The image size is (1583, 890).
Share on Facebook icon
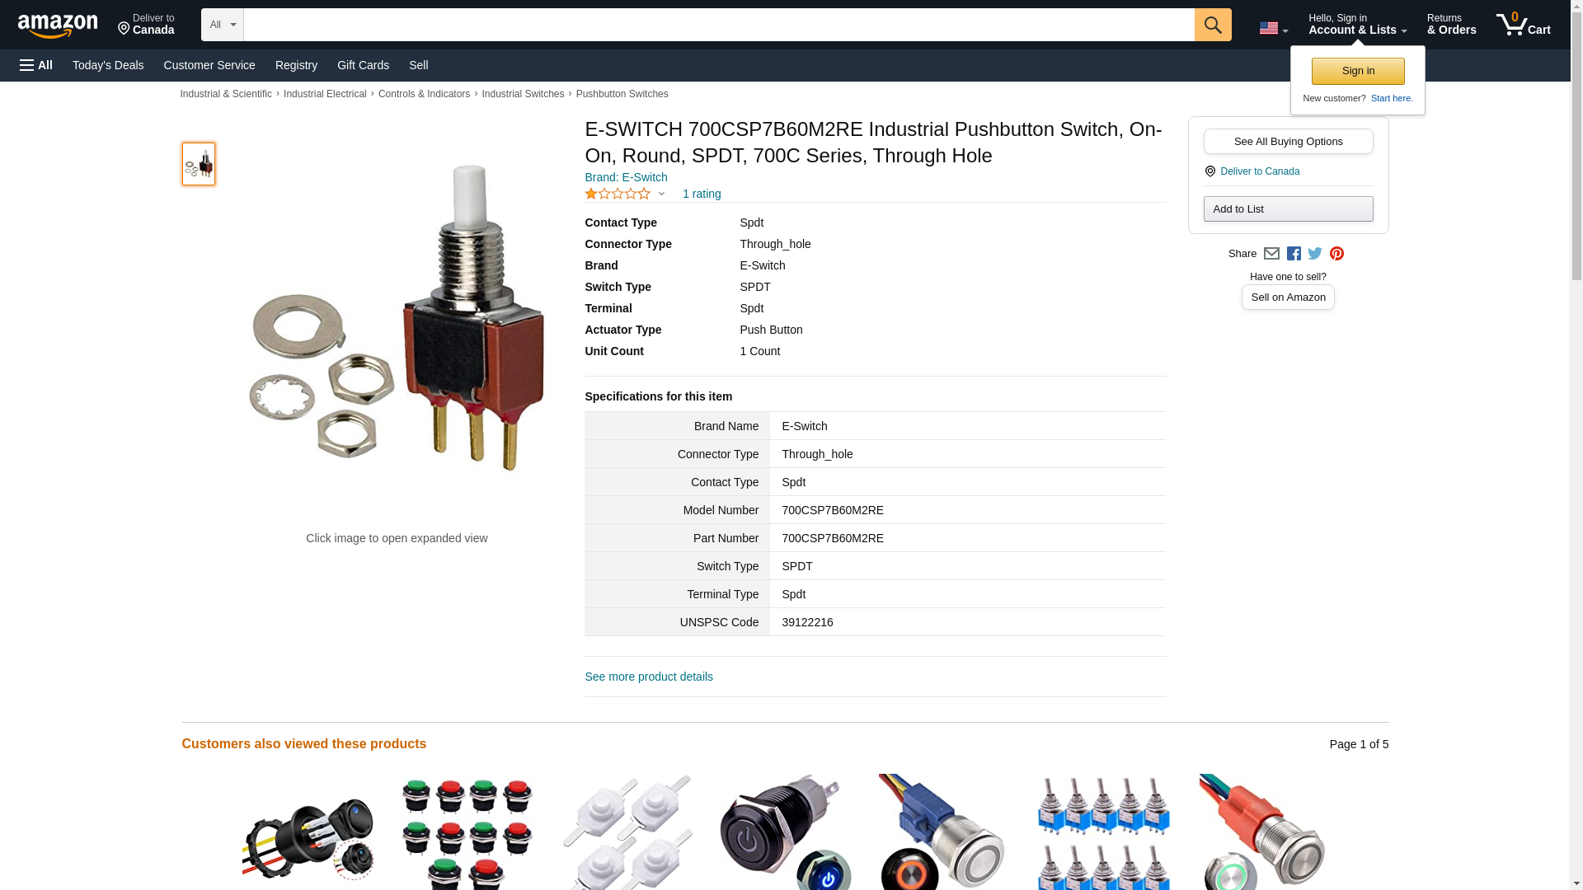pos(1294,254)
